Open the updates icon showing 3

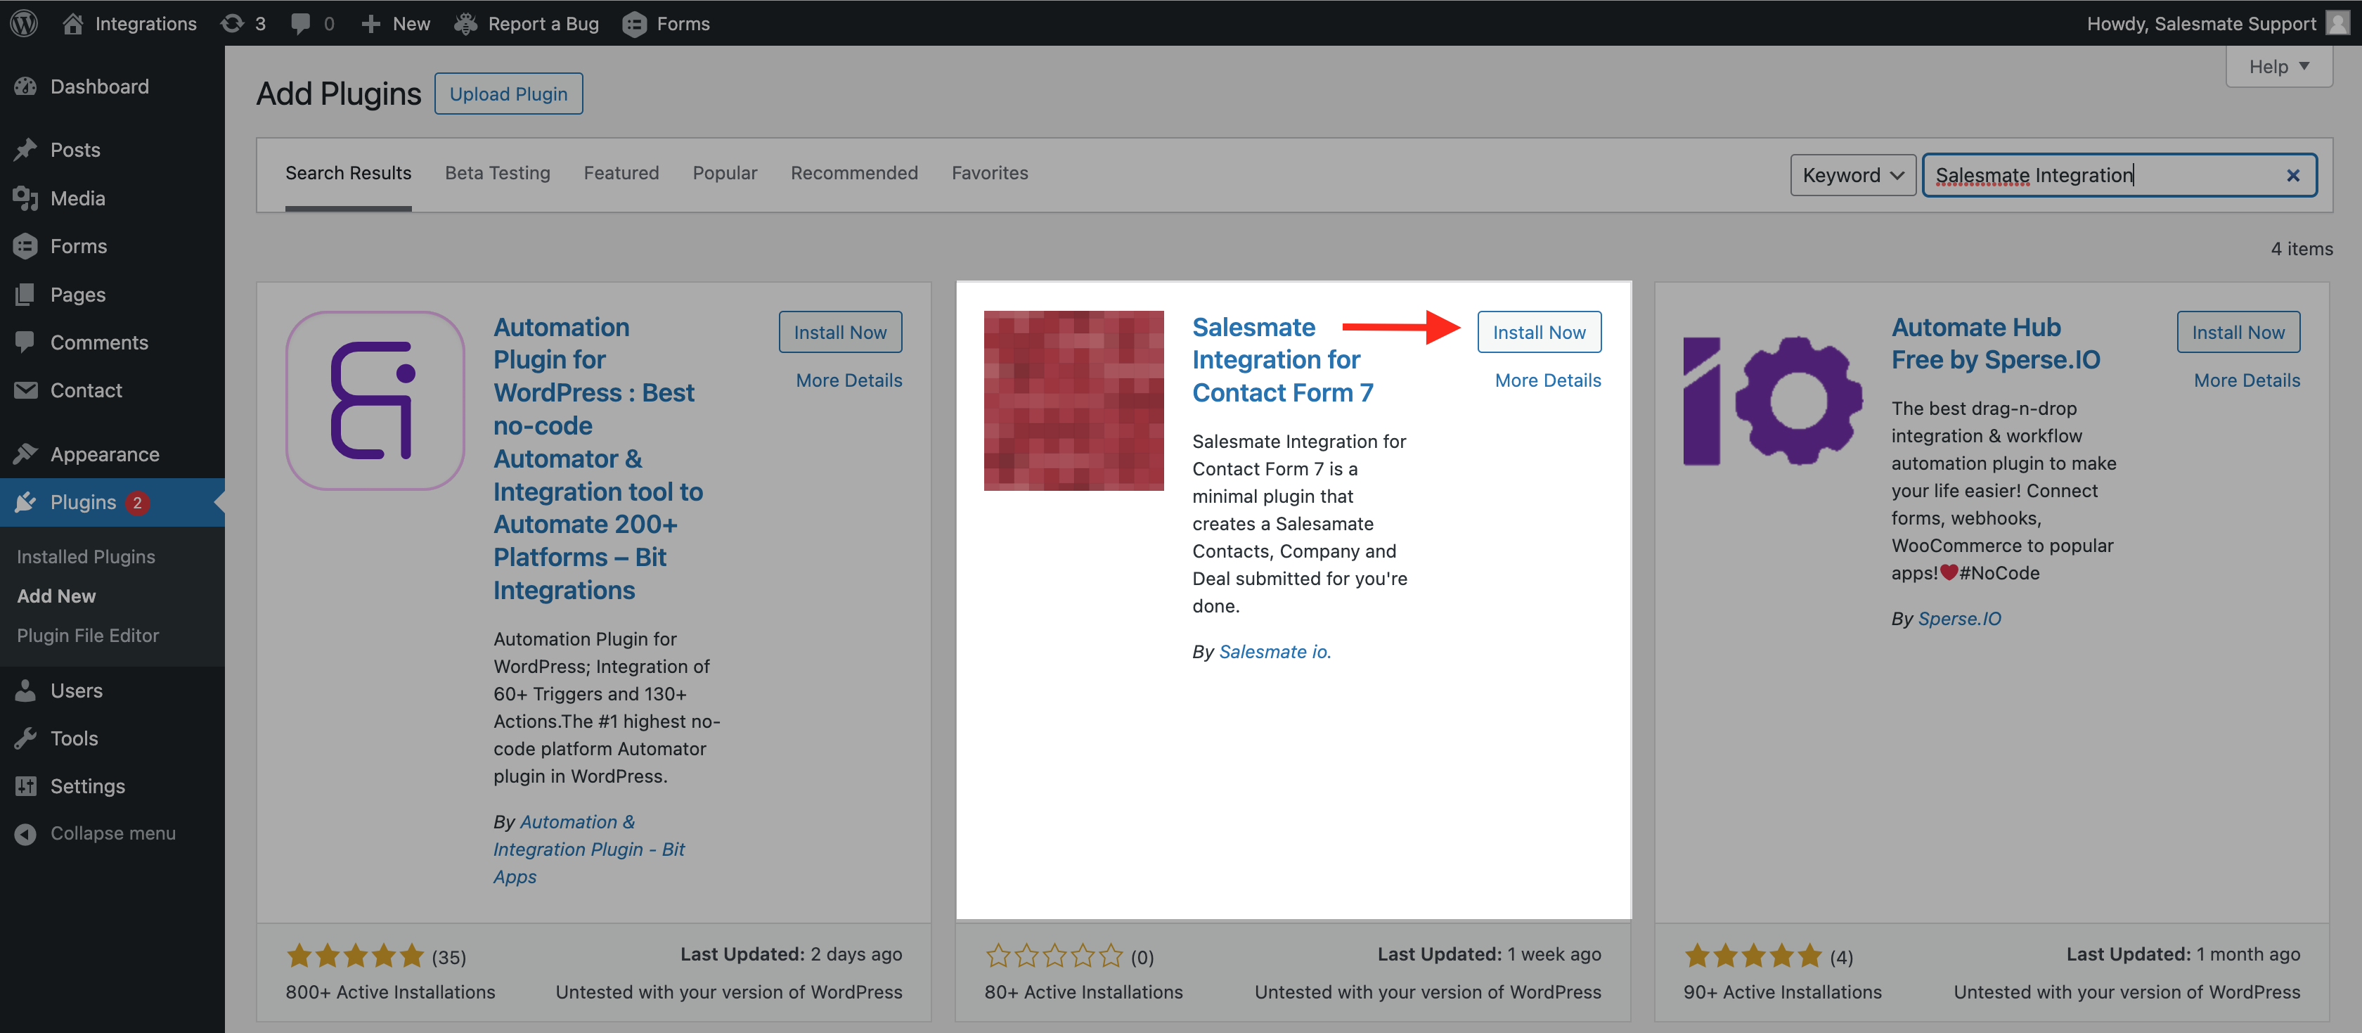[x=233, y=23]
